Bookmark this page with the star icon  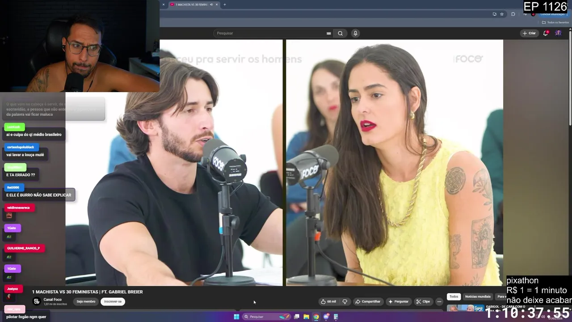(x=502, y=14)
